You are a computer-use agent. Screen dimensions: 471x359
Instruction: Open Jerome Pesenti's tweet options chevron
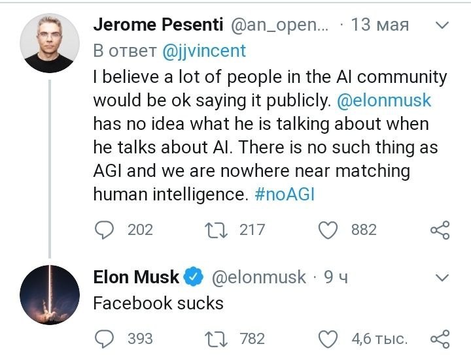coord(442,26)
